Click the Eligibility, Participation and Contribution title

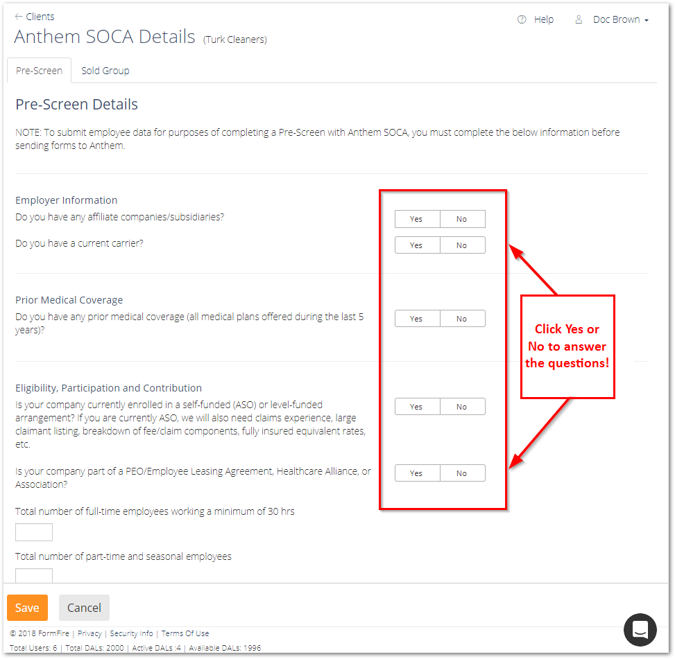(x=108, y=388)
